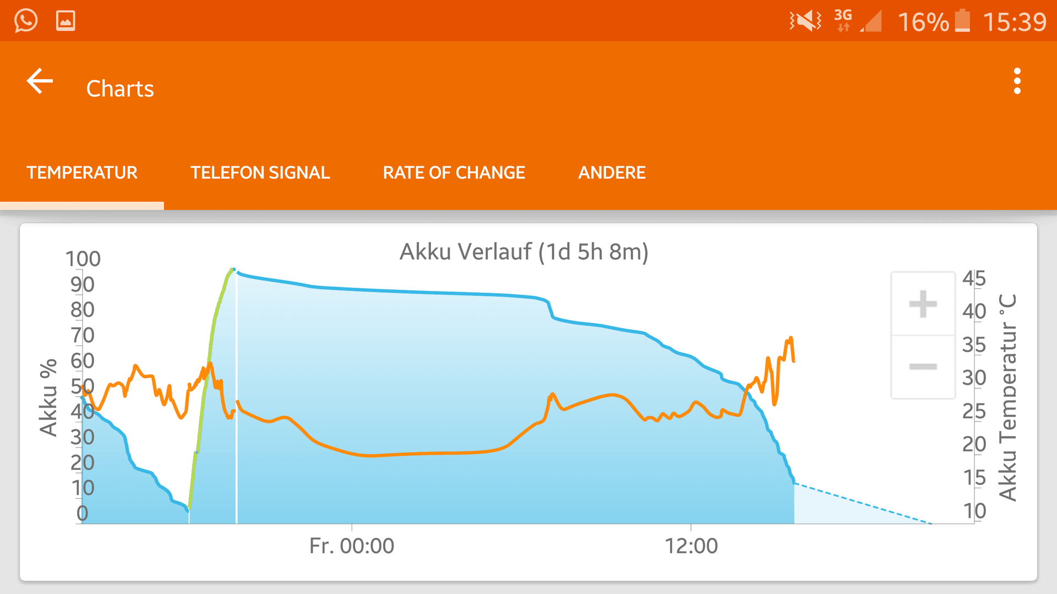The width and height of the screenshot is (1057, 594).
Task: Zoom out with the minus button
Action: 923,366
